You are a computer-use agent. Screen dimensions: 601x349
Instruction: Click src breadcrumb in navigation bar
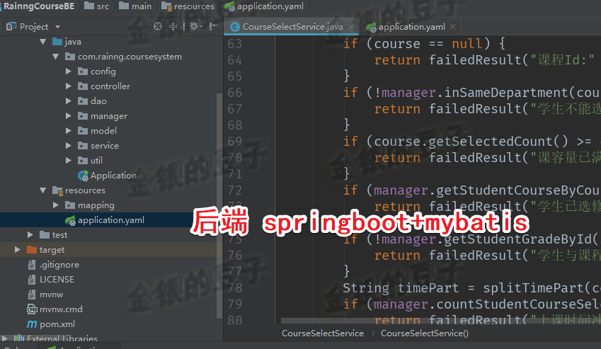click(x=103, y=6)
